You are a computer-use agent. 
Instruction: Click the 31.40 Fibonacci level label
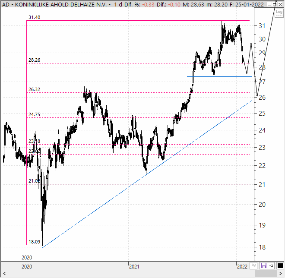tap(35, 17)
